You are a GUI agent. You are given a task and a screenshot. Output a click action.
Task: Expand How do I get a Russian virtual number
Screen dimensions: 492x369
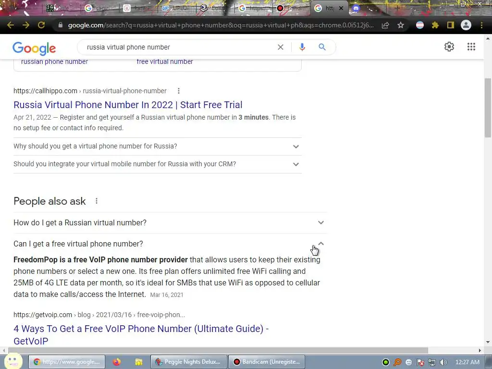pos(170,223)
